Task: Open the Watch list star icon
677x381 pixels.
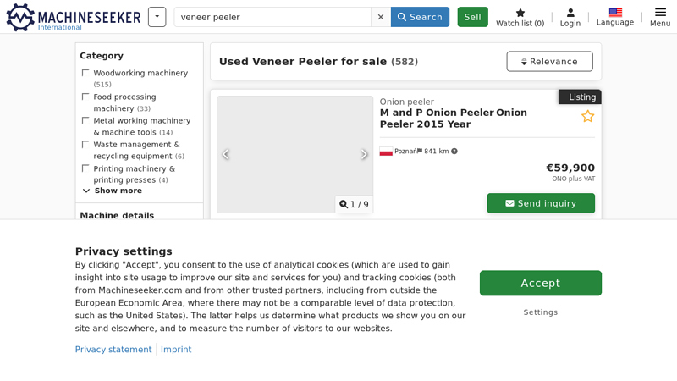Action: (x=520, y=14)
